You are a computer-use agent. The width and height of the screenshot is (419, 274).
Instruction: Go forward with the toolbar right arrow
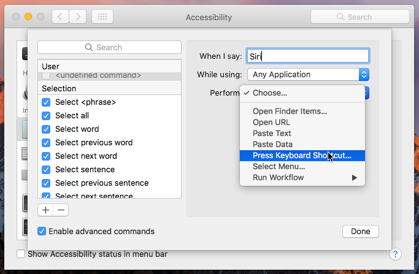coord(78,17)
